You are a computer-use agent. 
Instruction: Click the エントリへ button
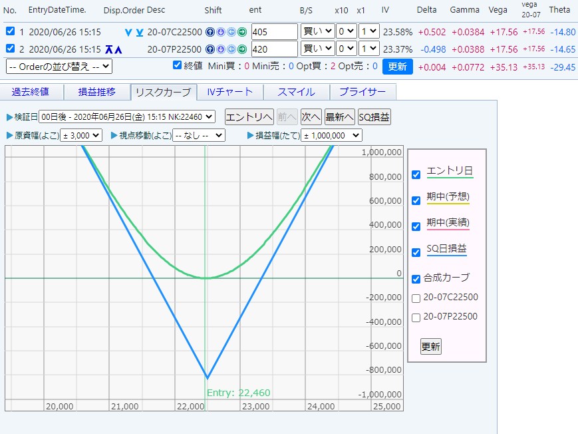pos(249,117)
